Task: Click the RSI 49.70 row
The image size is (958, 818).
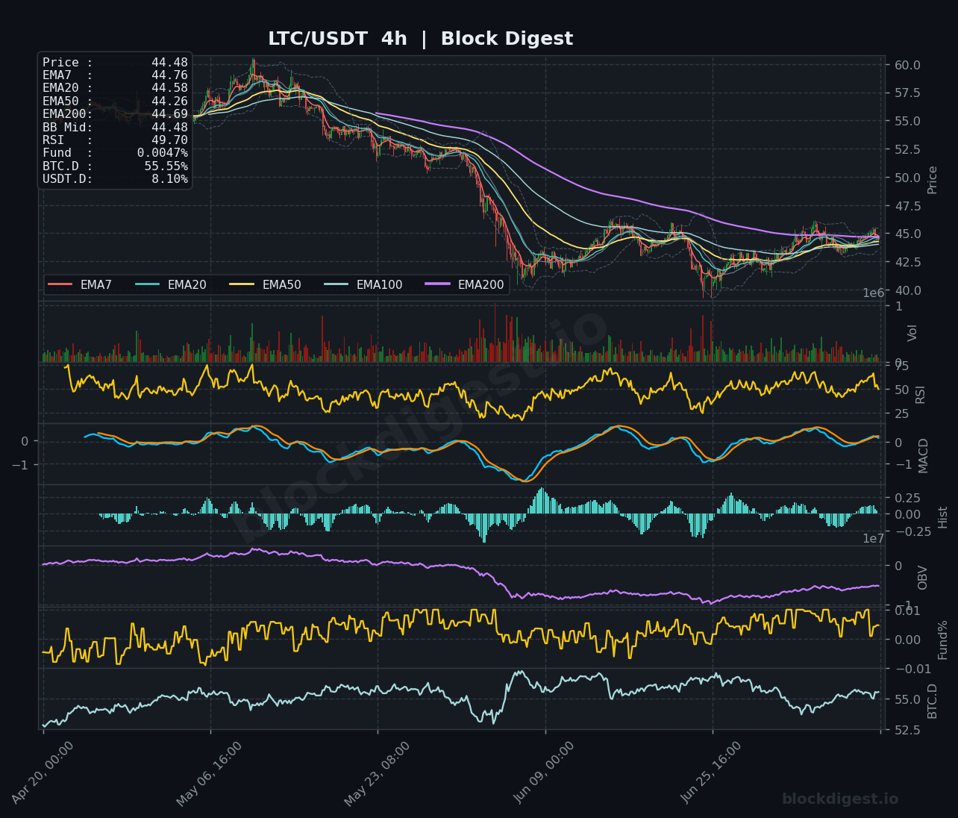Action: 115,140
